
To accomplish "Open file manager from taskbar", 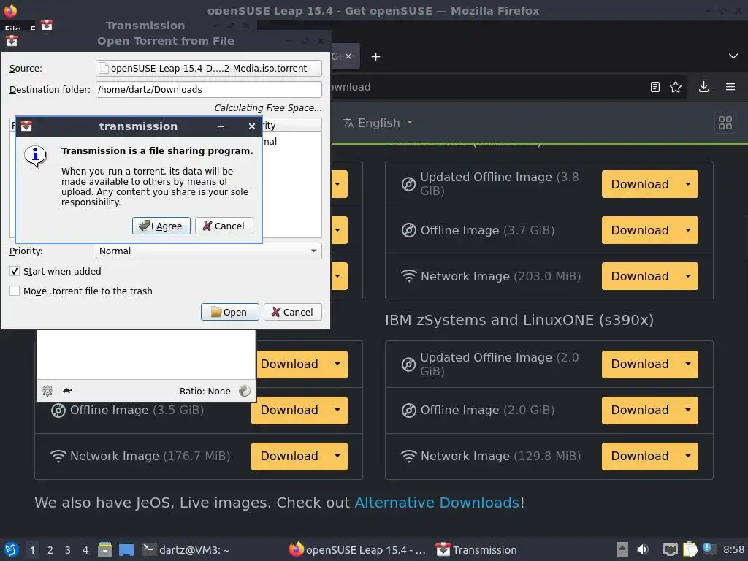I will click(x=105, y=549).
